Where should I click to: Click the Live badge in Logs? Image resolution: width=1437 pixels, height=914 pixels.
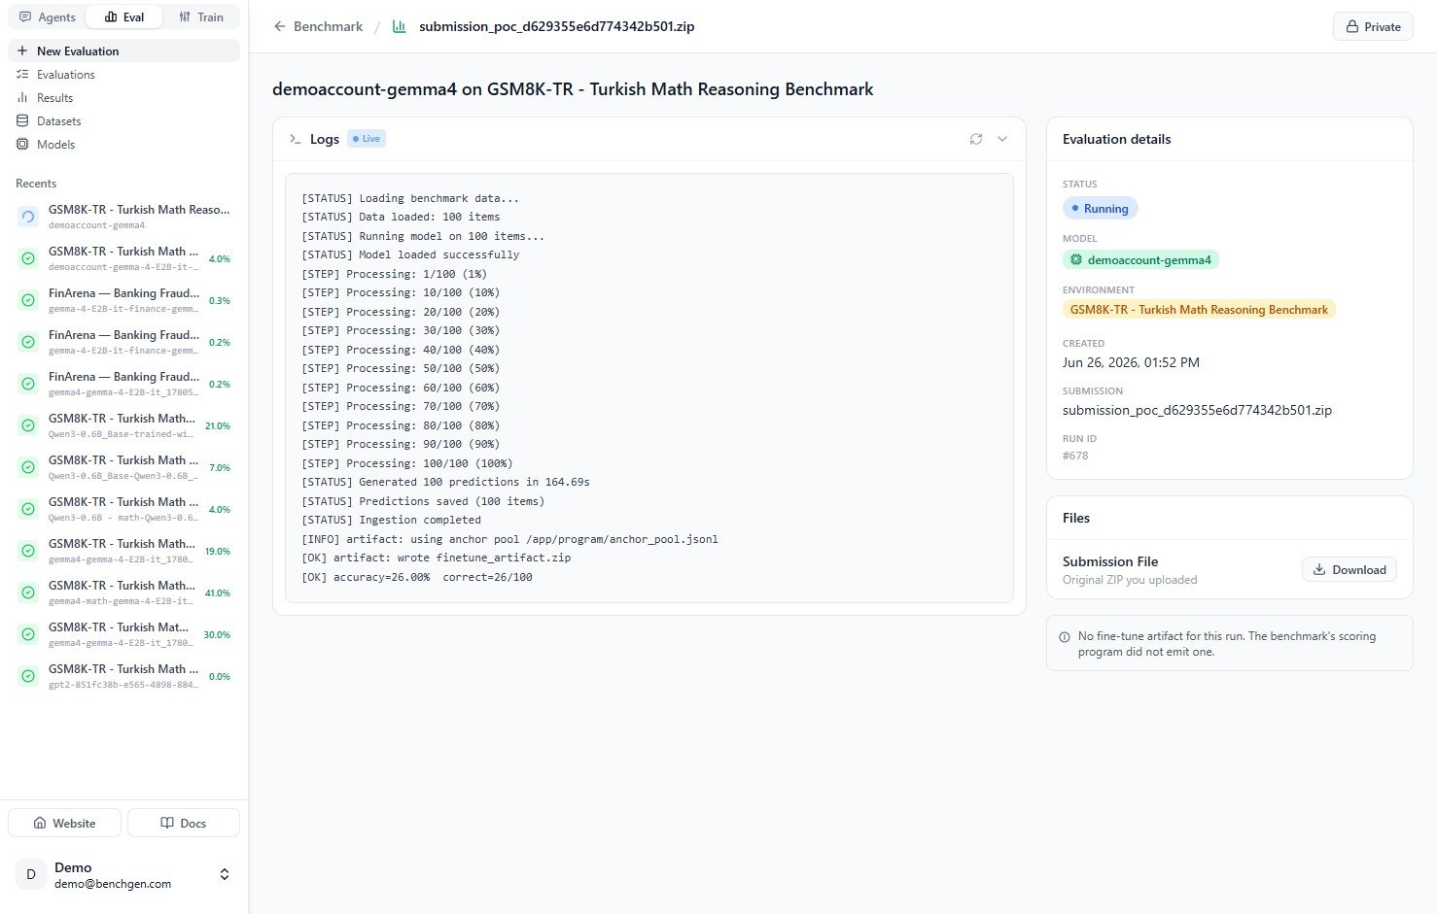[367, 139]
